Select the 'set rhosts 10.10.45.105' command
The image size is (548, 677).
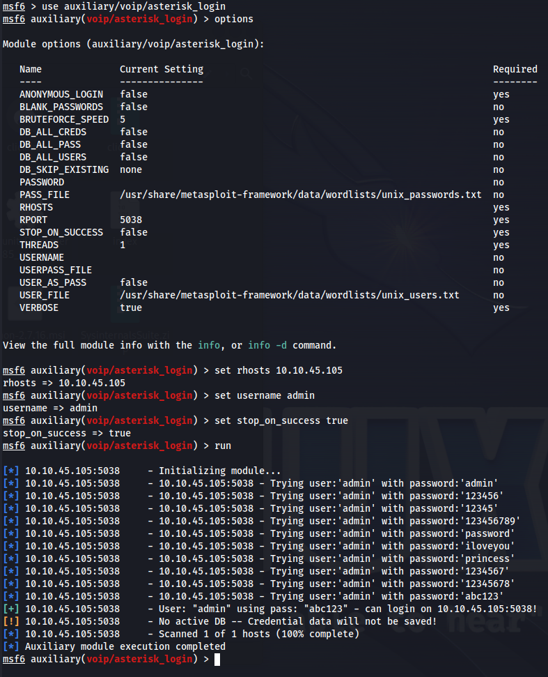tap(279, 370)
